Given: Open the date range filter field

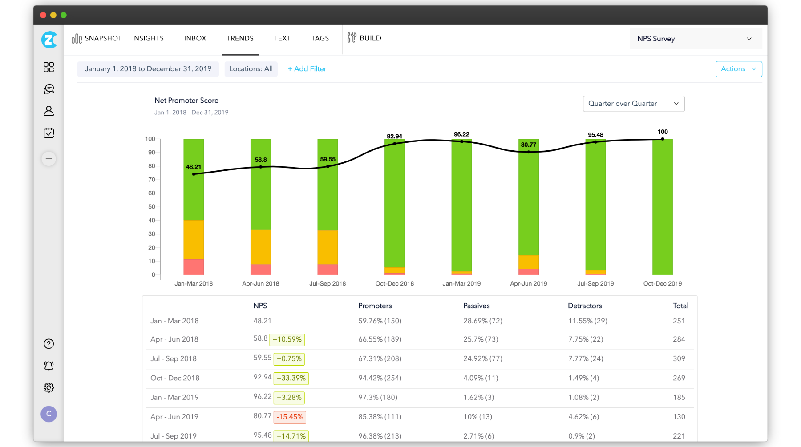Looking at the screenshot, I should click(x=148, y=69).
